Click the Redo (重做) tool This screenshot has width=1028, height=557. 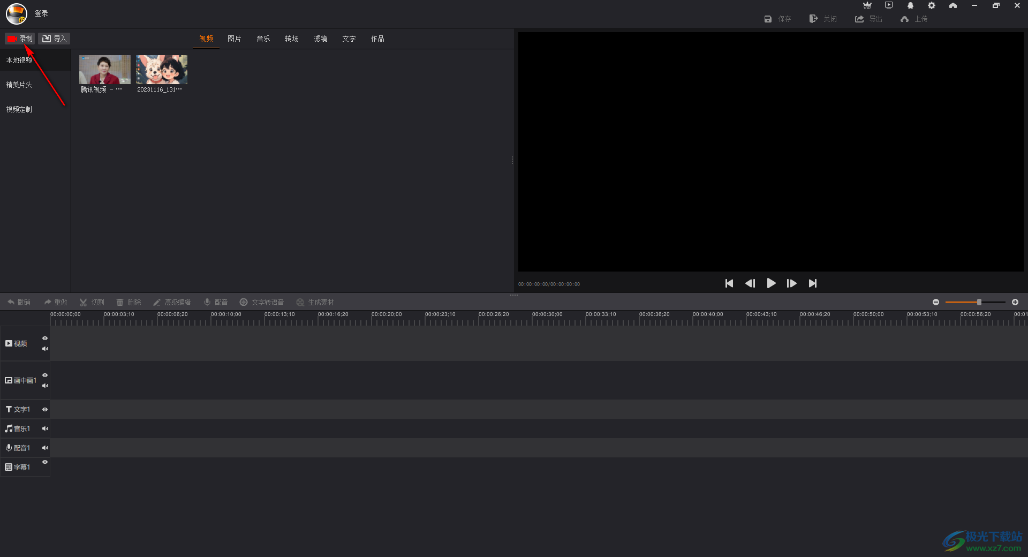[x=56, y=302]
